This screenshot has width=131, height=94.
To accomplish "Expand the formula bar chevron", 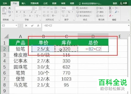I will pos(129,26).
